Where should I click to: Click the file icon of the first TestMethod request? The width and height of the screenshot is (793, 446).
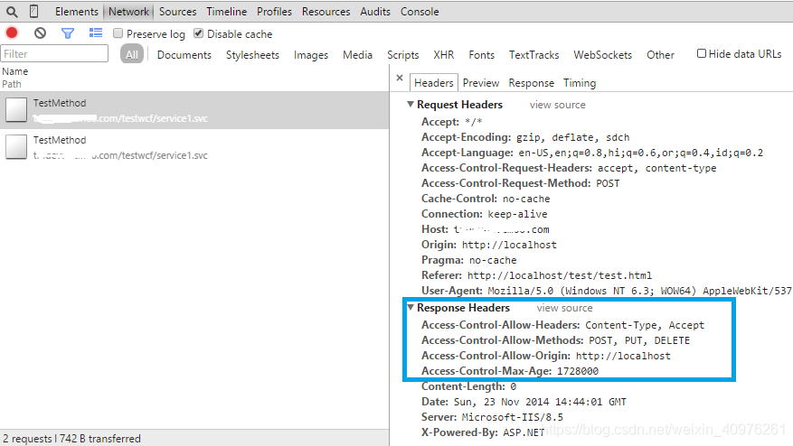pos(16,109)
